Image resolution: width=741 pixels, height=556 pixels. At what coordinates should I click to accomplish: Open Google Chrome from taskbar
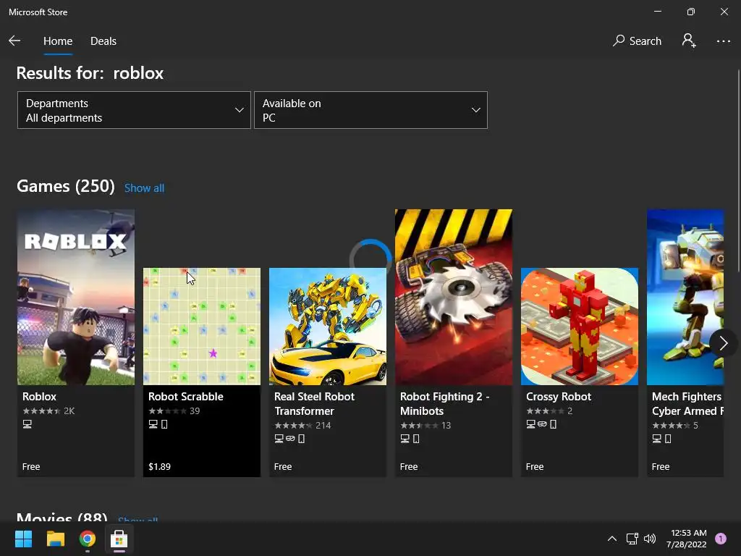(87, 539)
